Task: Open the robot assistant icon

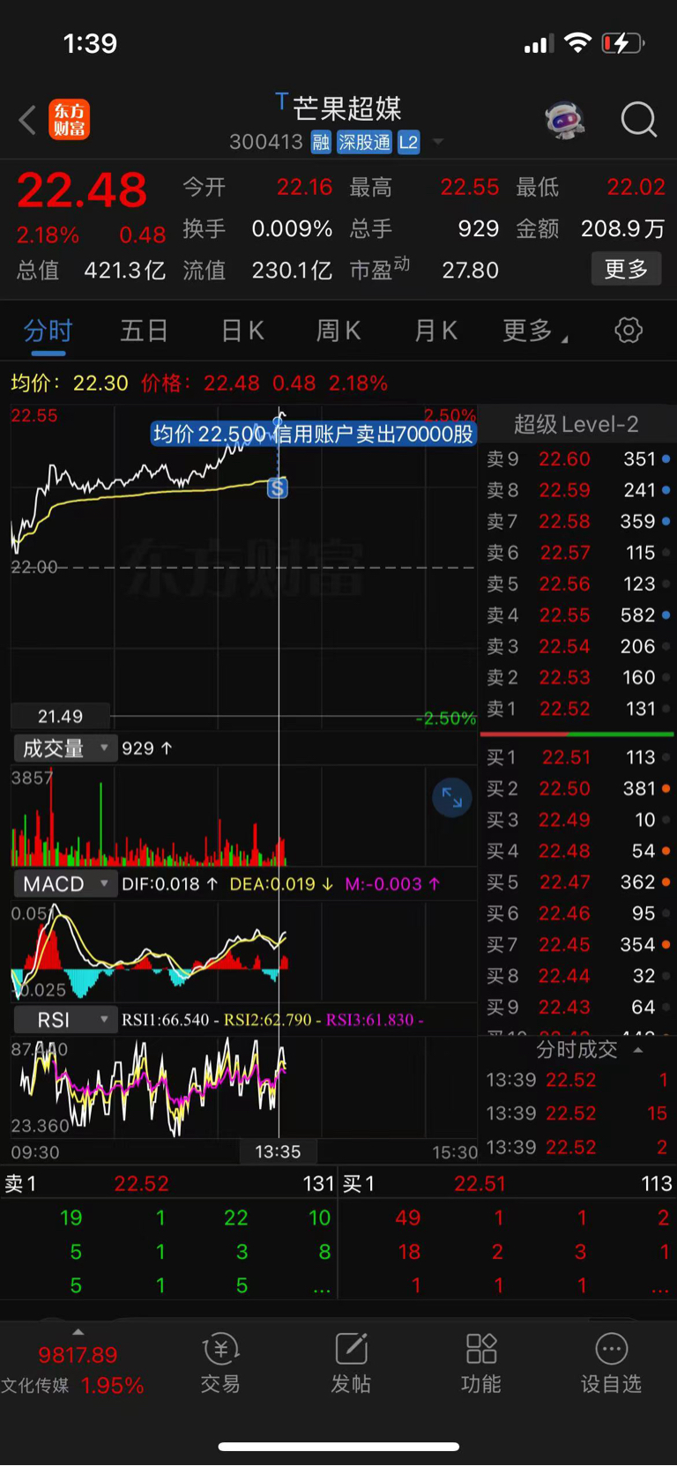Action: [x=565, y=120]
